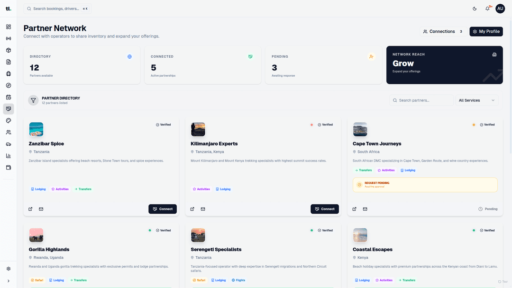Viewport: 512px width, 288px height.
Task: Email Zanzibar Spice via the envelope icon
Action: (41, 208)
